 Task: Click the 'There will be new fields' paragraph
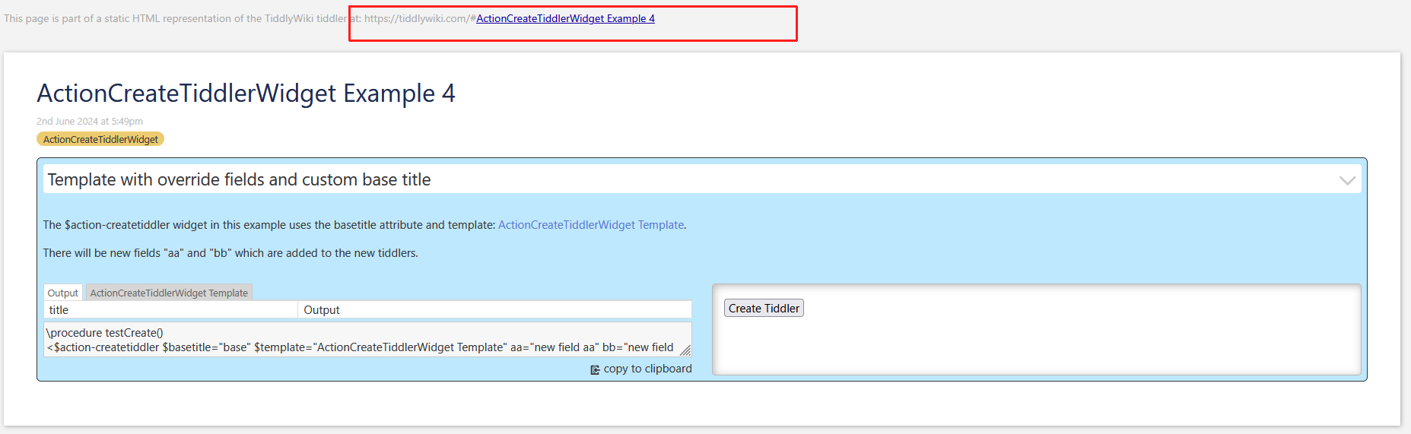click(x=230, y=253)
